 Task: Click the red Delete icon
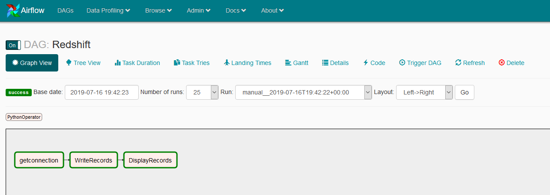tap(502, 63)
